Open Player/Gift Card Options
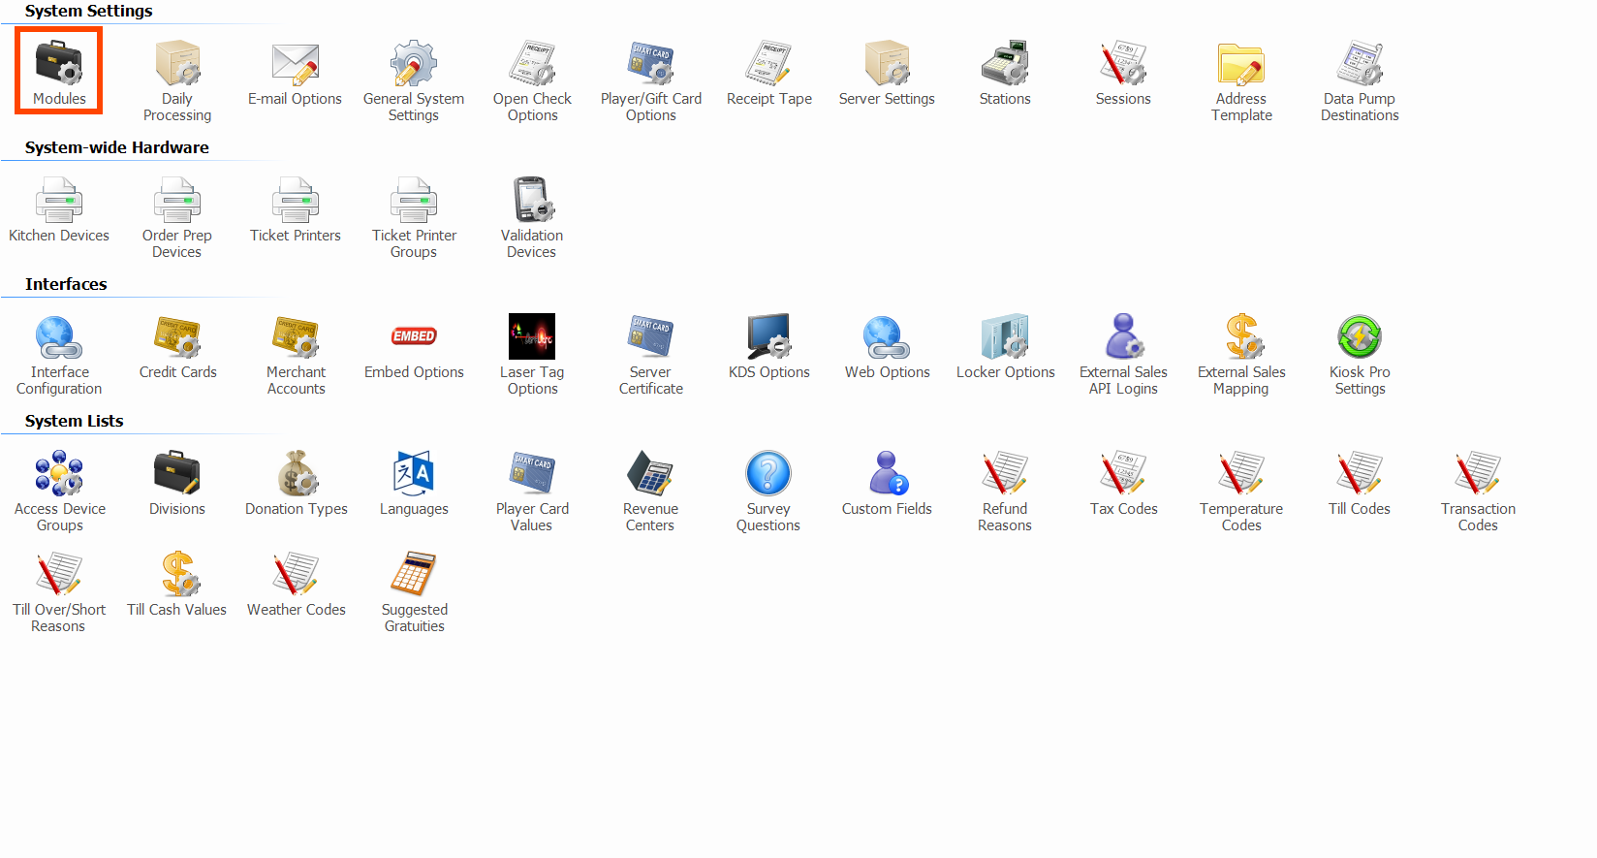The image size is (1597, 858). click(650, 64)
